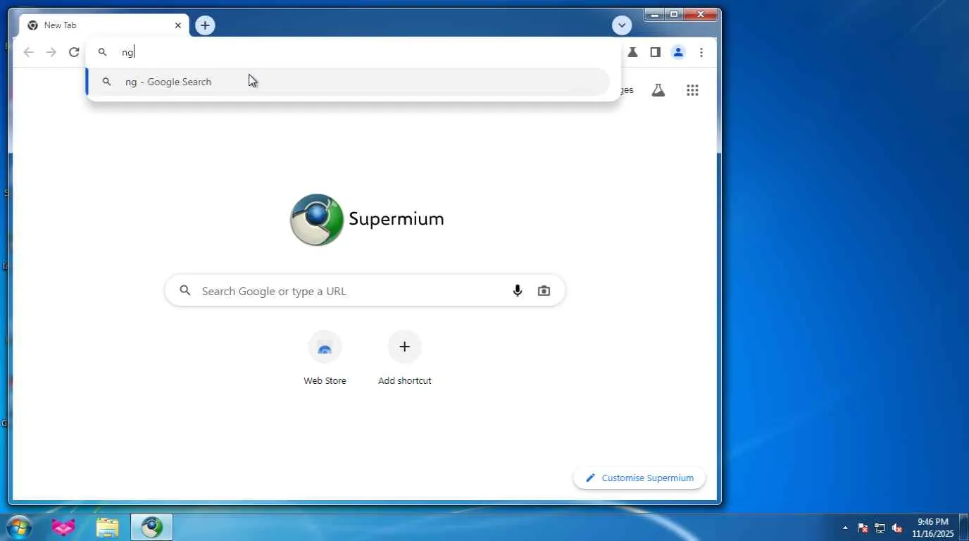
Task: Go back using the browser back arrow
Action: tap(28, 52)
